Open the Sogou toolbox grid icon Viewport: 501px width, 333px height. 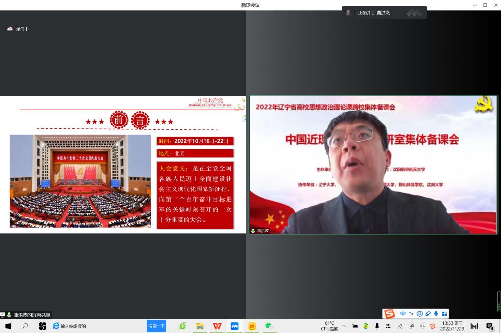(x=444, y=313)
